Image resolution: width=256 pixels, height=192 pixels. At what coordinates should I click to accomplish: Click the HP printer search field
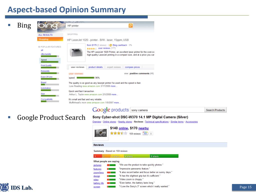pyautogui.click(x=97, y=26)
